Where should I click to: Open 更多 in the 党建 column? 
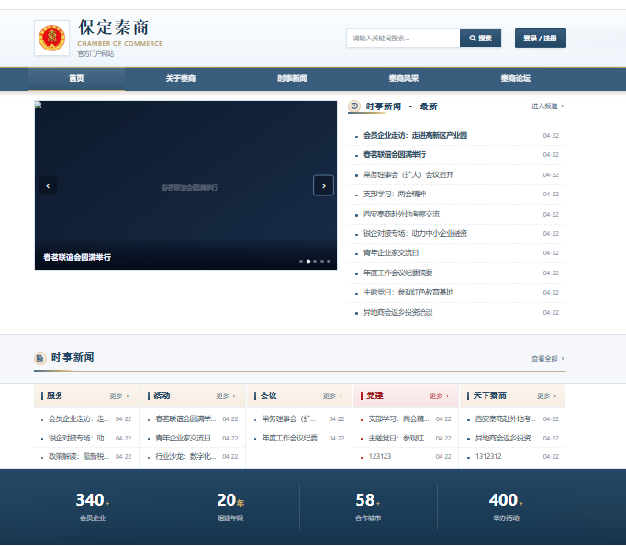[x=439, y=396]
